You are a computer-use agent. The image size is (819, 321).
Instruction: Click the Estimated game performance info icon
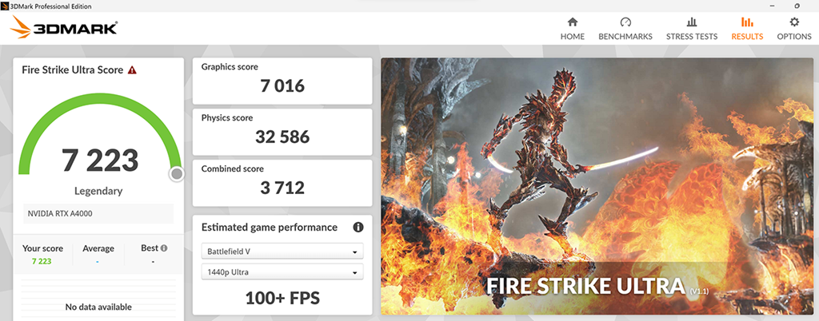pyautogui.click(x=358, y=228)
